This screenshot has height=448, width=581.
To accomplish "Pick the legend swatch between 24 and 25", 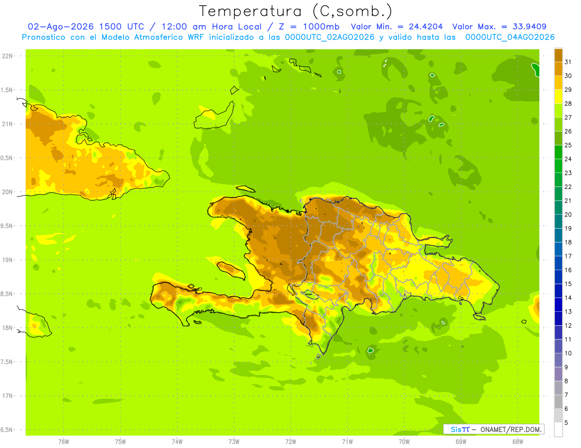I will pyautogui.click(x=558, y=152).
